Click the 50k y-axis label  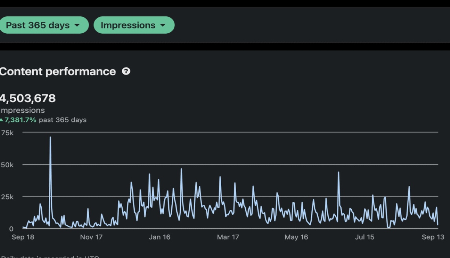[7, 165]
